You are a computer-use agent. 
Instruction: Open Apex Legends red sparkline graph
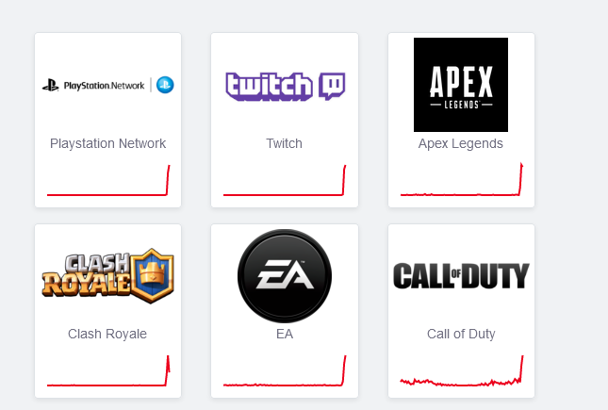462,179
